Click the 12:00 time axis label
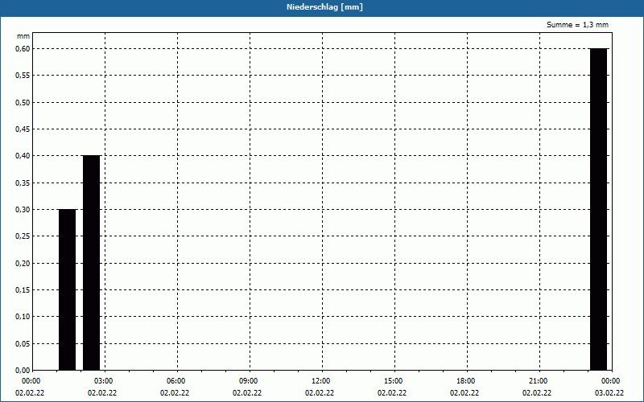The width and height of the screenshot is (644, 402). tap(320, 381)
